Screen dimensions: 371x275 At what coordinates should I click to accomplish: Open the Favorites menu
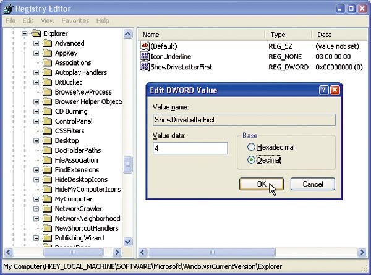tap(77, 20)
